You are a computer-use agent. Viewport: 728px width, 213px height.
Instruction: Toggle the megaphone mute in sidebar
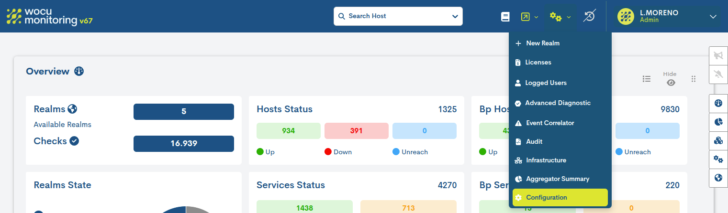tap(718, 56)
